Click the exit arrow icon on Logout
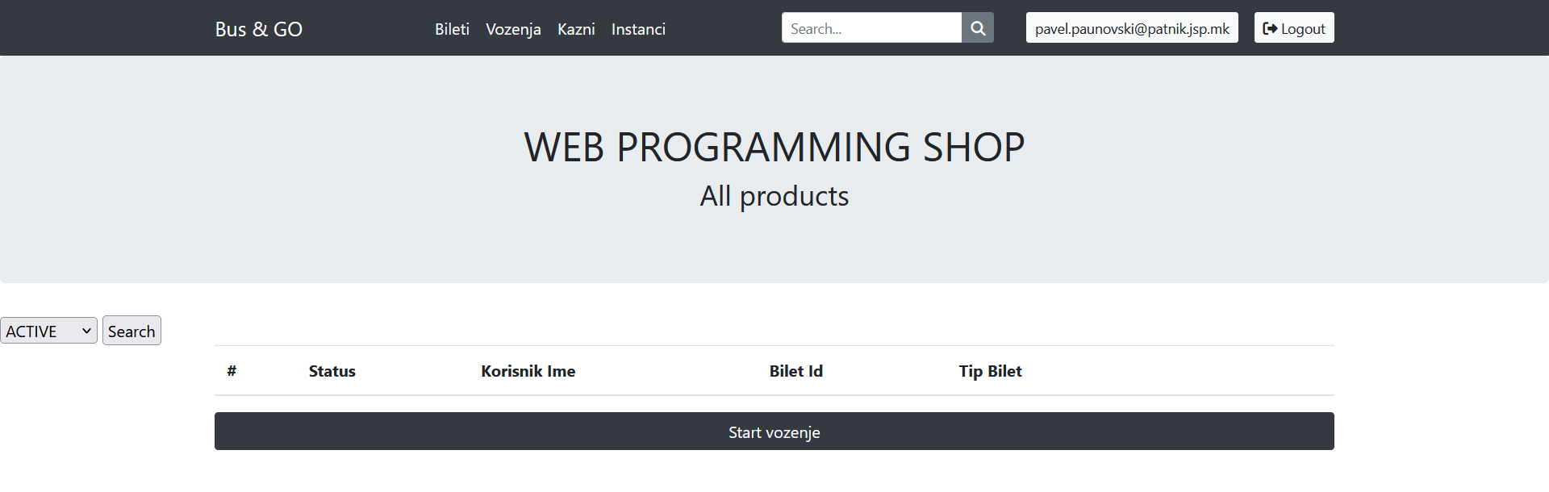This screenshot has height=492, width=1549. tap(1270, 28)
